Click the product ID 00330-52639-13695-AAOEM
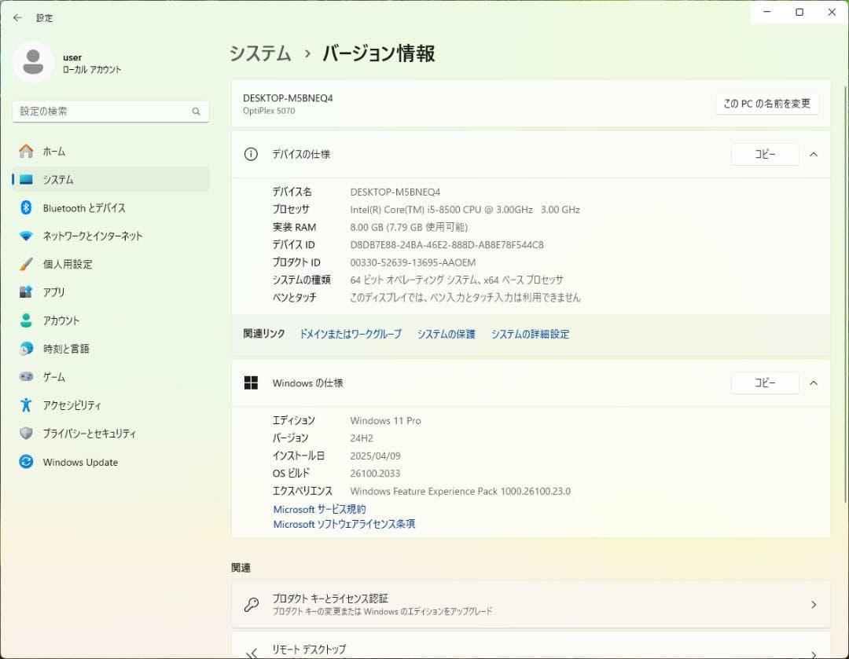The width and height of the screenshot is (849, 659). (413, 262)
